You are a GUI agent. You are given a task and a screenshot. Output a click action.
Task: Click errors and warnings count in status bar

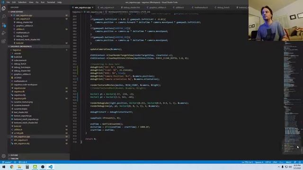(x=23, y=162)
